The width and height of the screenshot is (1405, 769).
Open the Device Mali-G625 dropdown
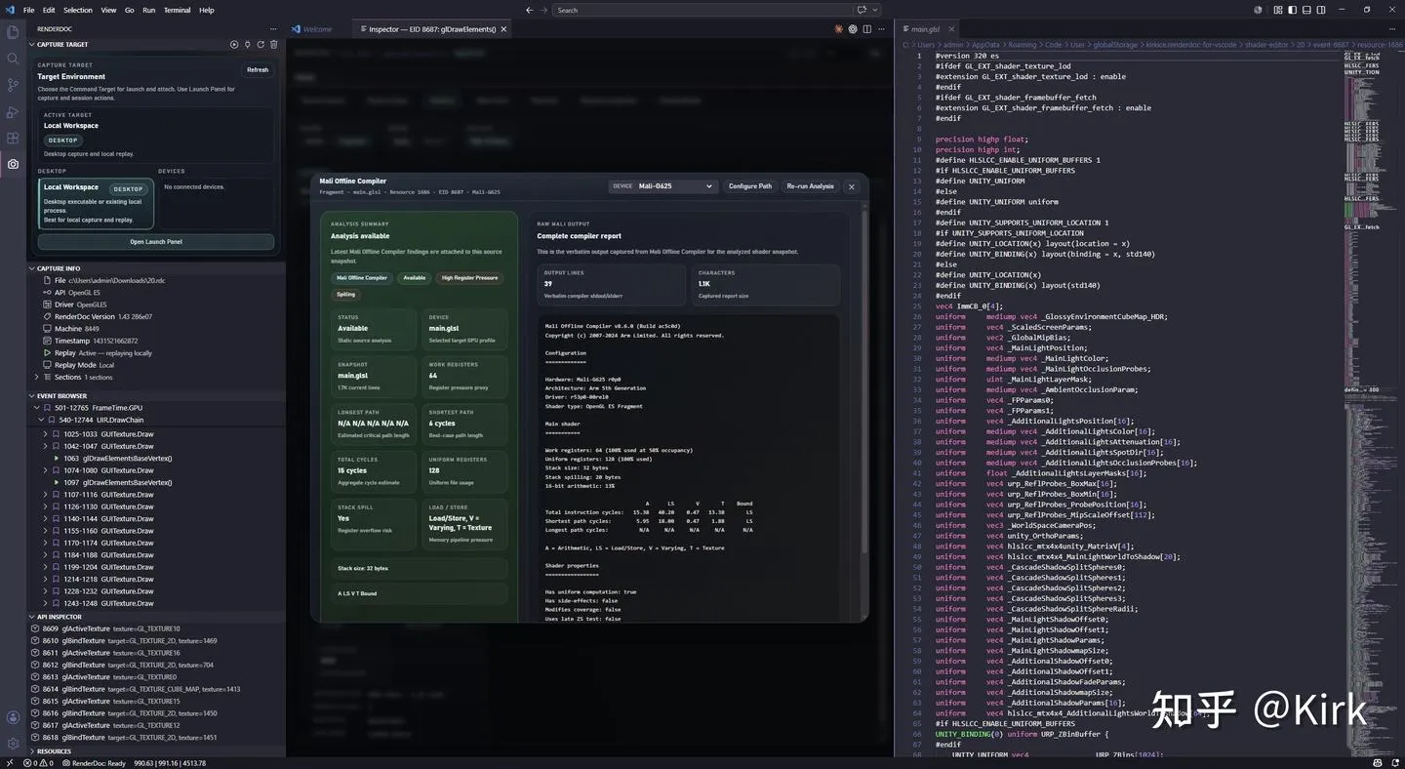coord(662,186)
